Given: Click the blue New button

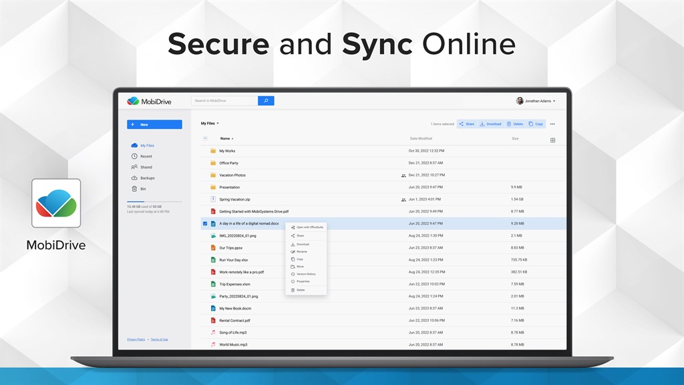Looking at the screenshot, I should coord(154,124).
